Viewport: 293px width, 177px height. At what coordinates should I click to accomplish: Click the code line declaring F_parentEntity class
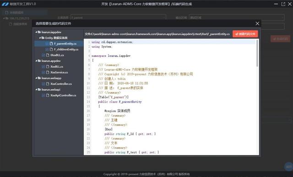(x=119, y=102)
